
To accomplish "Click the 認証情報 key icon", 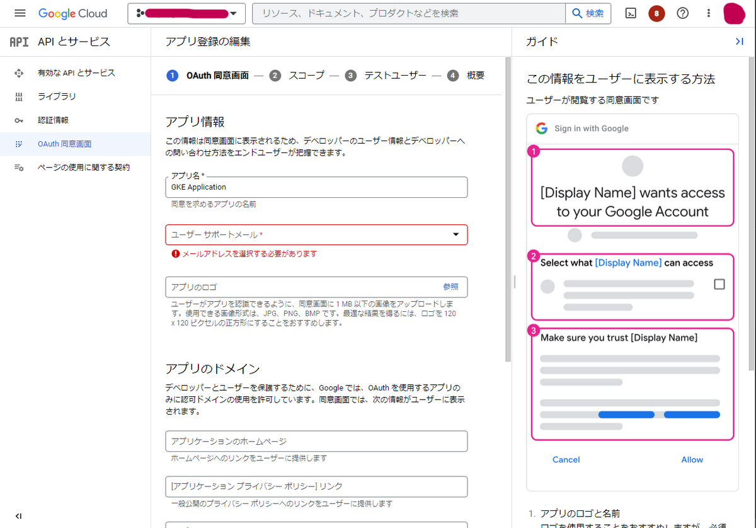I will coord(19,120).
